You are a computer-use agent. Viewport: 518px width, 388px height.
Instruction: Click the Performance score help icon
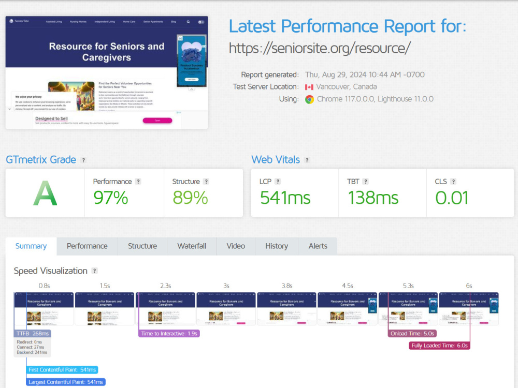point(138,182)
